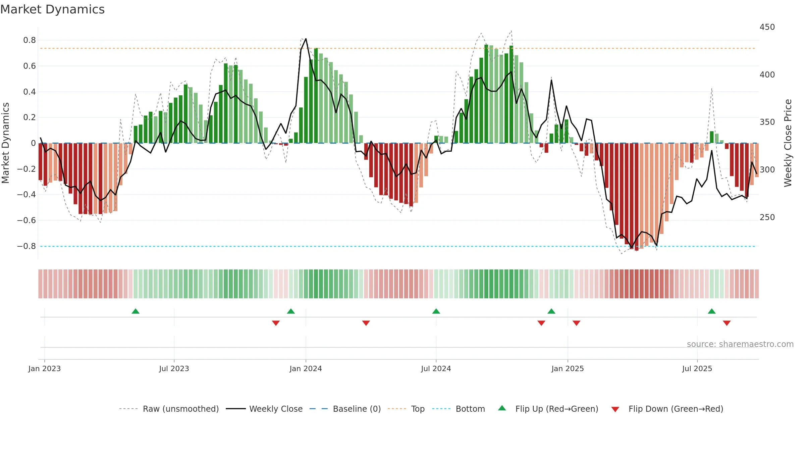The image size is (805, 453).
Task: Toggle the Baseline (0) legend entry
Action: (345, 409)
